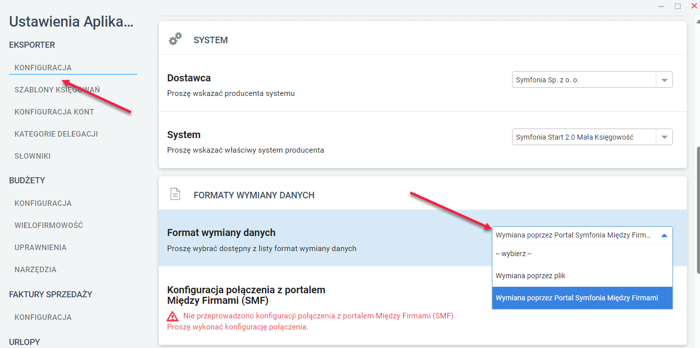The width and height of the screenshot is (700, 348).
Task: Click the SYSTEM gears icon
Action: tap(175, 39)
